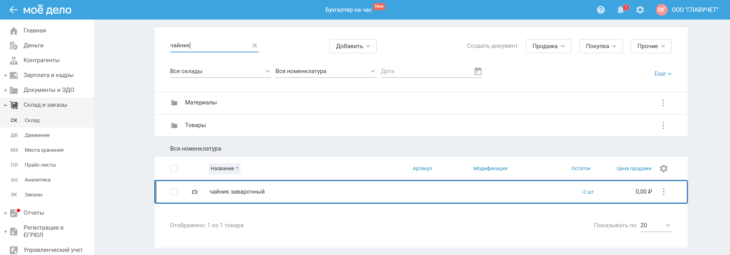The image size is (730, 255).
Task: Open the Все склады selector
Action: (221, 71)
